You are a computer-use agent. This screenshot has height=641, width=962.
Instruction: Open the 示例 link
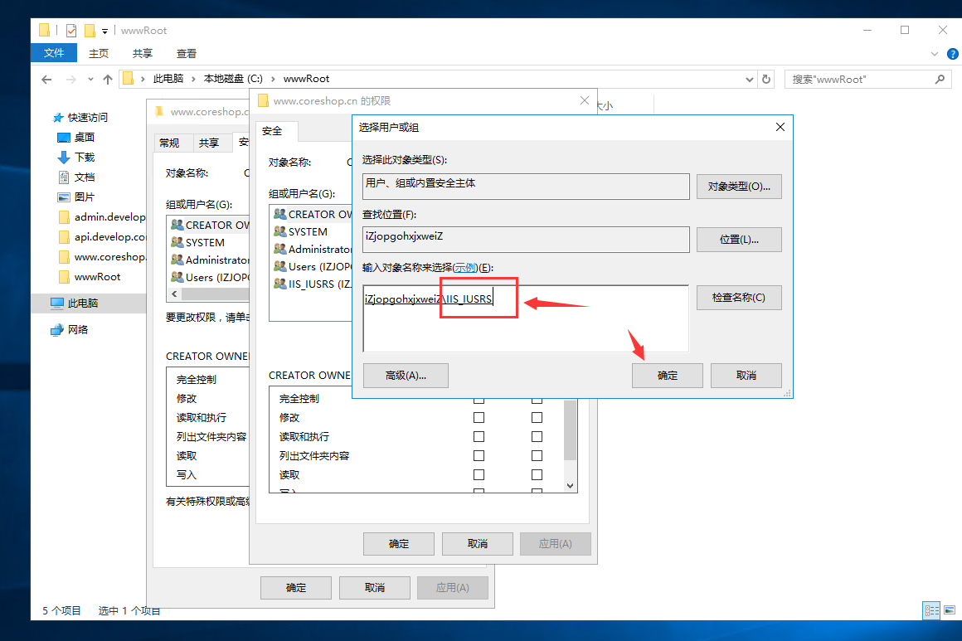coord(465,268)
